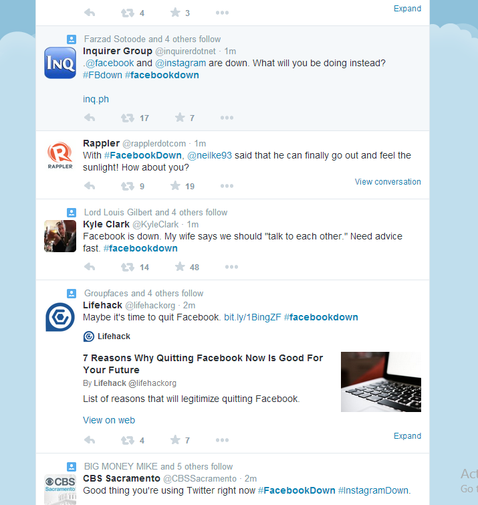Retweet Kyle Clark's tweet
Image resolution: width=478 pixels, height=505 pixels.
click(x=128, y=267)
